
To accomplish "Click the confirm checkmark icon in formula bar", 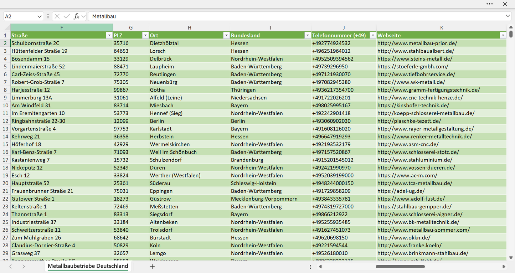I will [67, 16].
